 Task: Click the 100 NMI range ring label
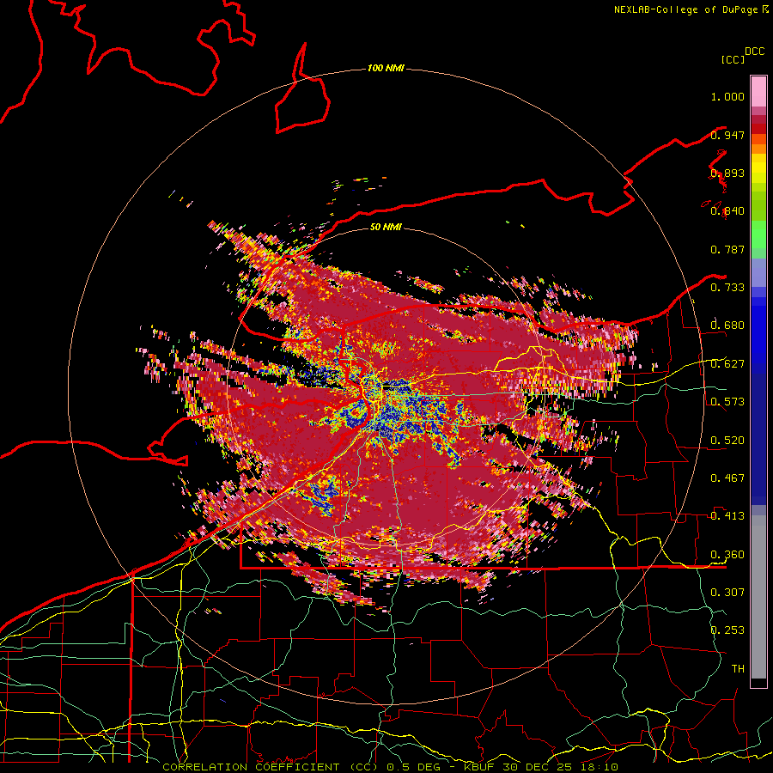click(x=386, y=68)
